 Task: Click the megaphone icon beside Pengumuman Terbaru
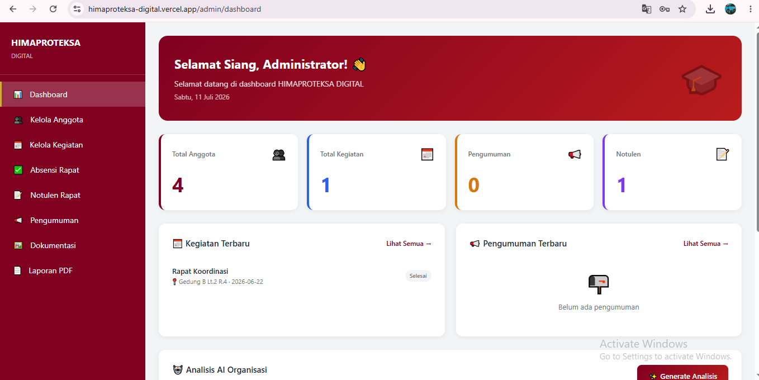(475, 244)
